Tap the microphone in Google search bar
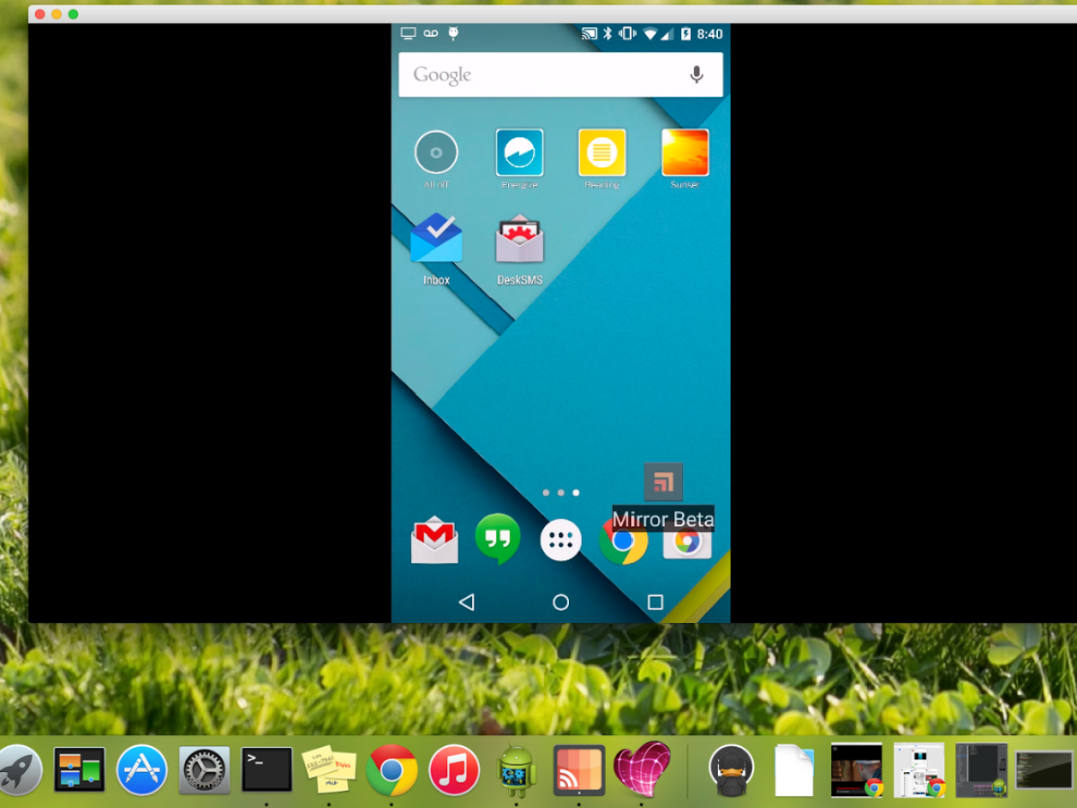This screenshot has width=1077, height=808. click(696, 75)
